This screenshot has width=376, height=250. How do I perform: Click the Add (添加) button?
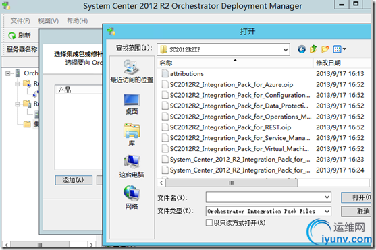point(74,180)
